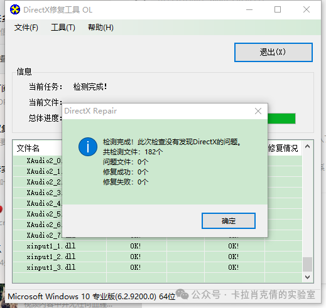Maximize the DirectX修复工具 window

(x=278, y=9)
